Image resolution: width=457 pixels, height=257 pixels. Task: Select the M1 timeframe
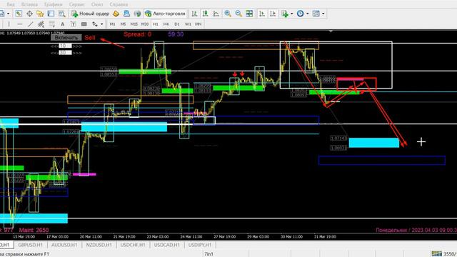(x=113, y=24)
